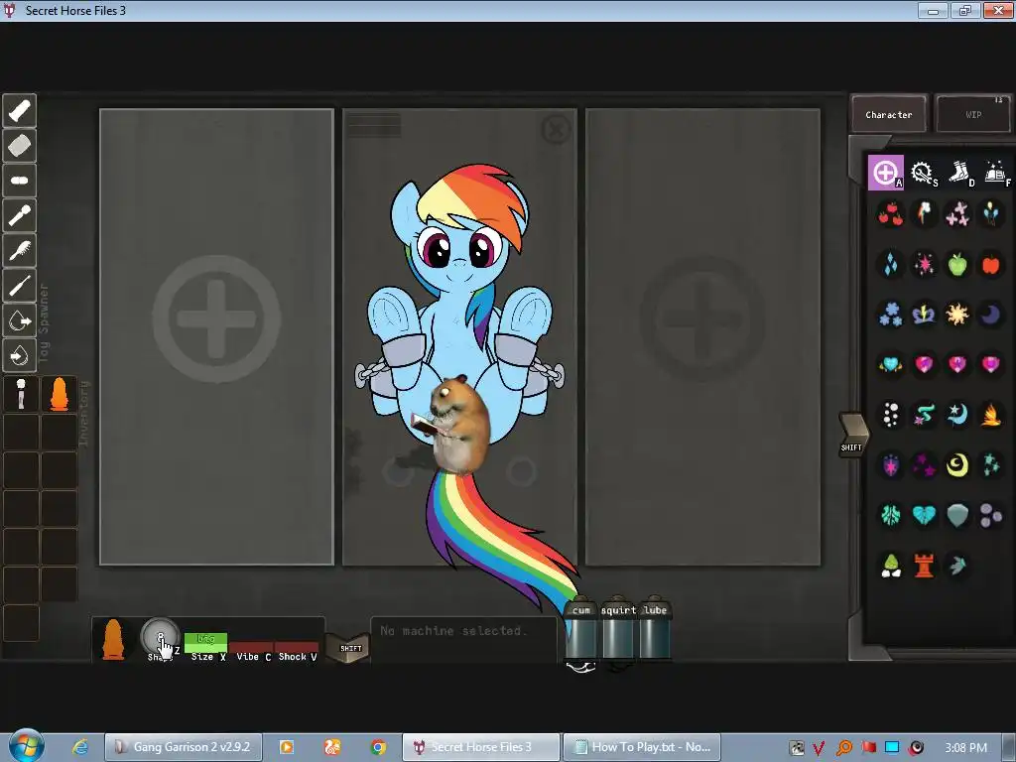The height and width of the screenshot is (762, 1016).
Task: Choose the cyan crystal heart mark
Action: [890, 364]
